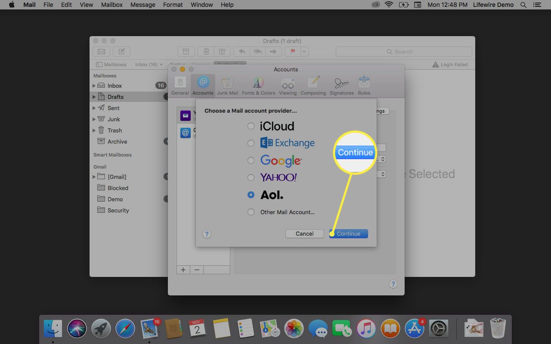Click Reply All toolbar icon
Image resolution: width=551 pixels, height=344 pixels.
(258, 52)
